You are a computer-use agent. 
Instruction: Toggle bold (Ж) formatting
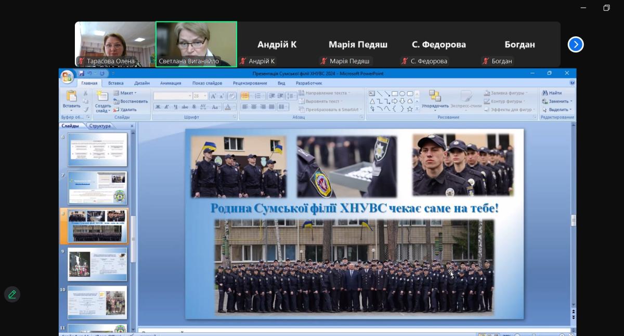pyautogui.click(x=158, y=107)
